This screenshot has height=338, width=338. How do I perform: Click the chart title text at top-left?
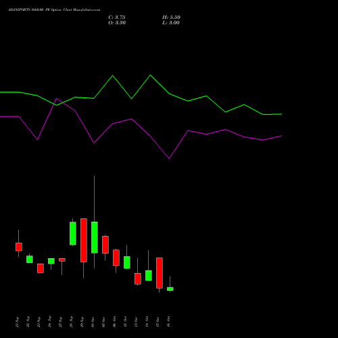54,10
